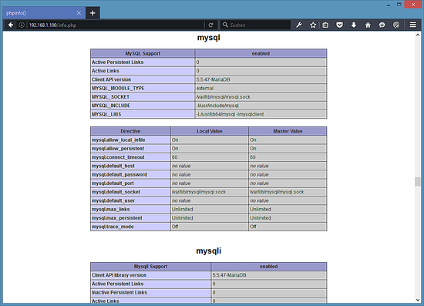Go to the home page icon
The width and height of the screenshot is (424, 306).
pos(368,25)
